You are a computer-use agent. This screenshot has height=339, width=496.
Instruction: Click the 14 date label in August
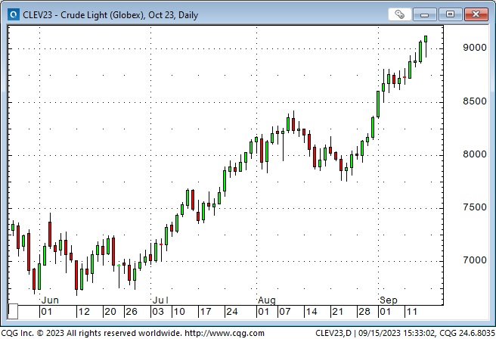coord(312,312)
